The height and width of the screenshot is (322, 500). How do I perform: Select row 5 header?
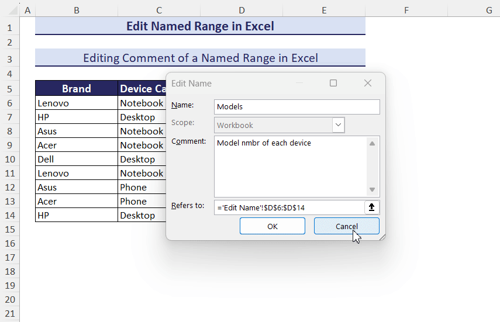(9, 89)
